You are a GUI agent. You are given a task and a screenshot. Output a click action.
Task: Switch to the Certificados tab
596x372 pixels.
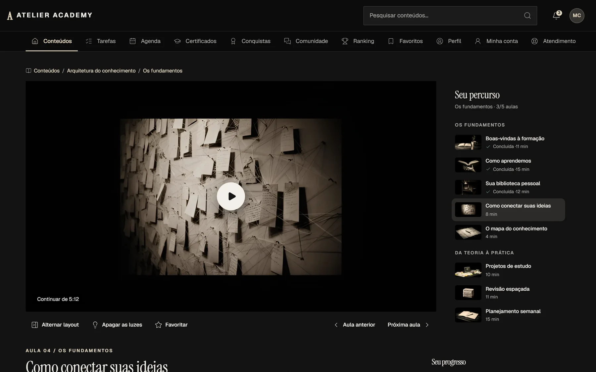[x=195, y=41]
